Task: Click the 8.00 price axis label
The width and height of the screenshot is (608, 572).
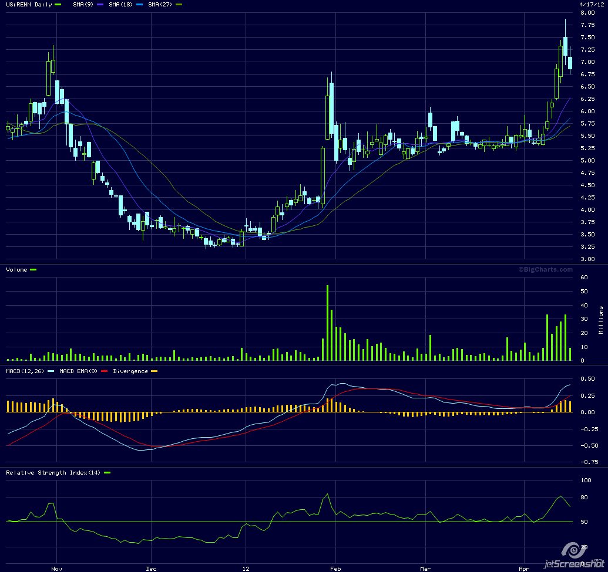Action: click(587, 12)
